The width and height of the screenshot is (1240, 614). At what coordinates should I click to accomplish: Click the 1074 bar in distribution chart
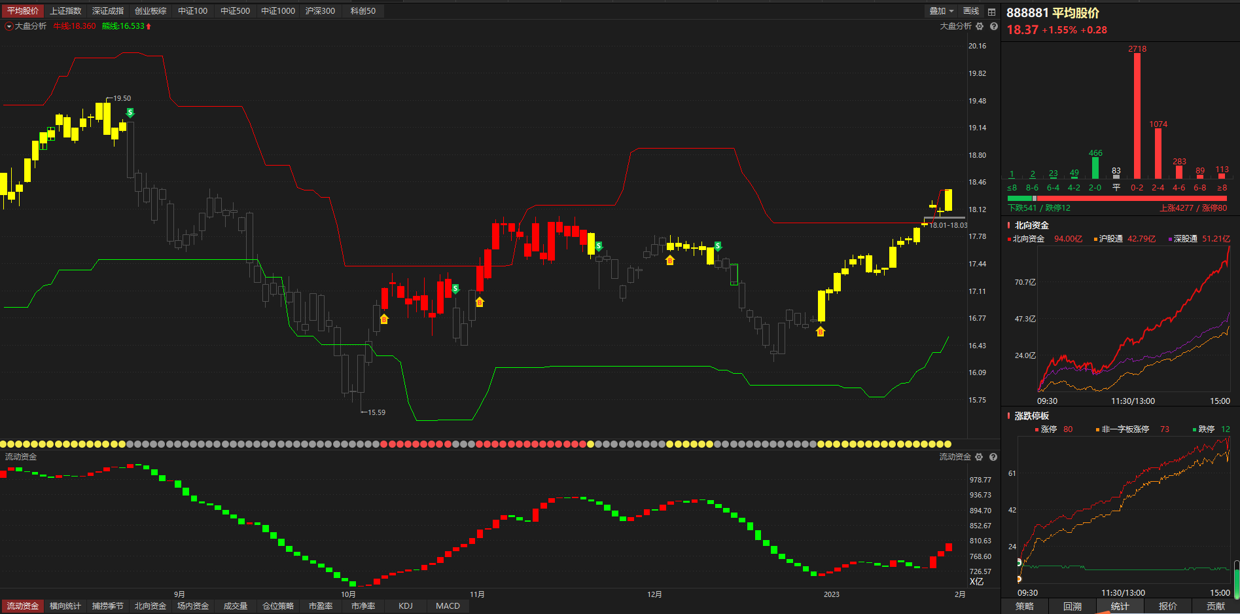tap(1158, 153)
